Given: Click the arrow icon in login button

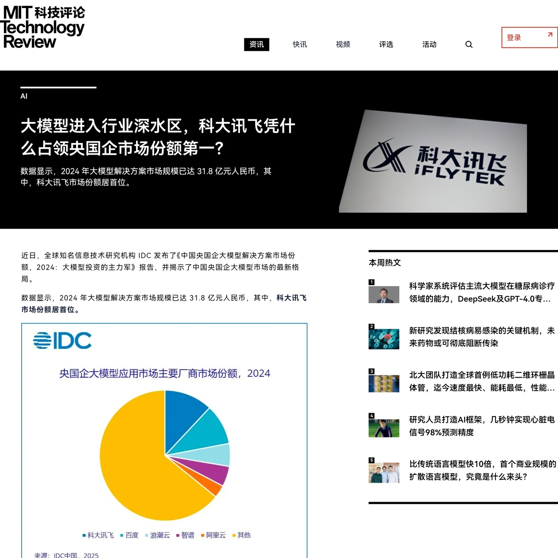Looking at the screenshot, I should tap(550, 35).
